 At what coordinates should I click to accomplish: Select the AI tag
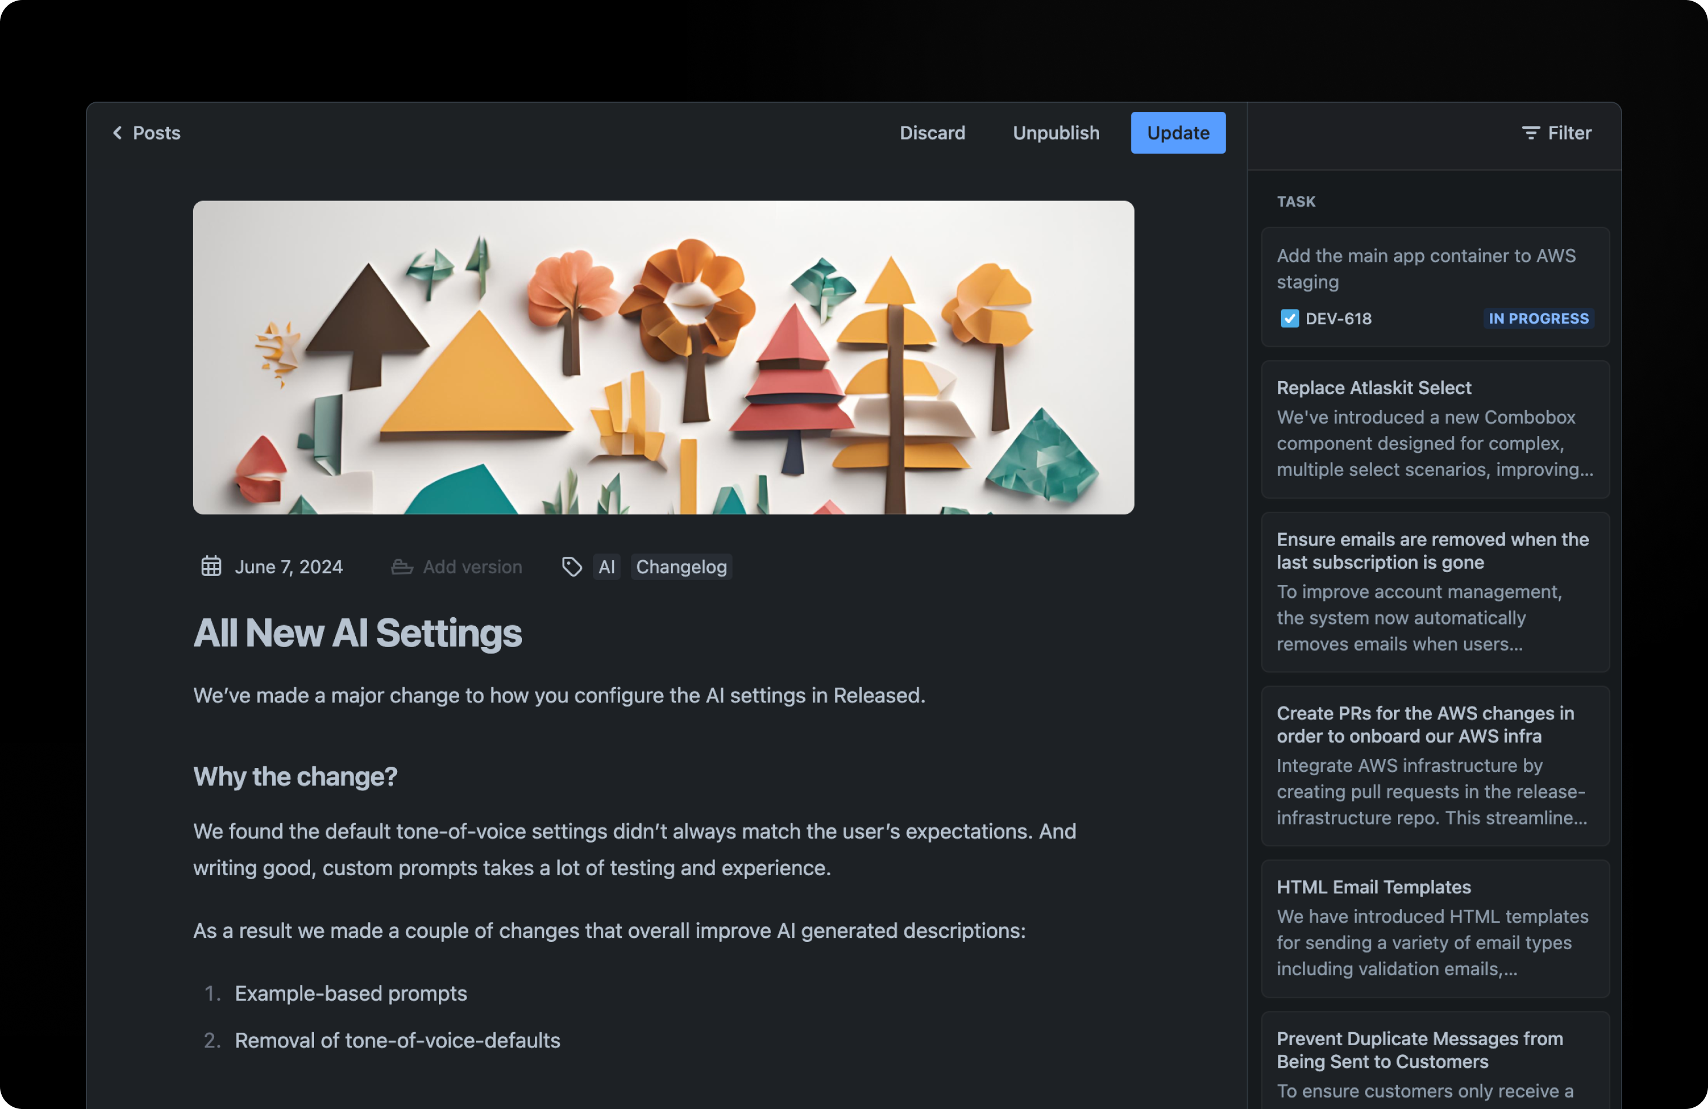[607, 567]
